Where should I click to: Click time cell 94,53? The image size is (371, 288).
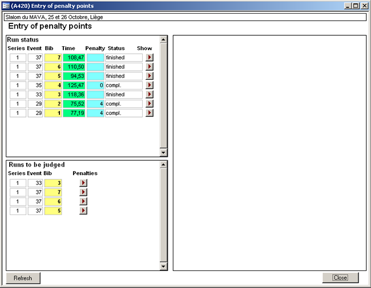tap(74, 76)
